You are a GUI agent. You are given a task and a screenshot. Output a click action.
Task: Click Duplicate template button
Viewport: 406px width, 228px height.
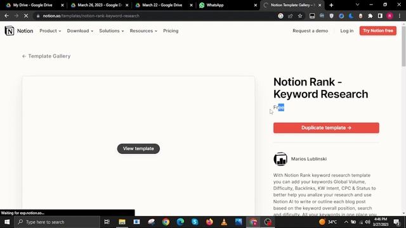click(x=326, y=128)
